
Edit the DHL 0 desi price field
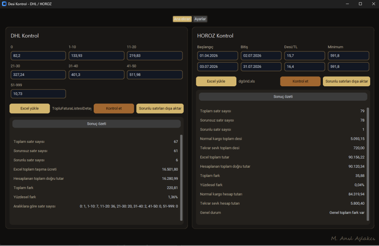[38, 56]
